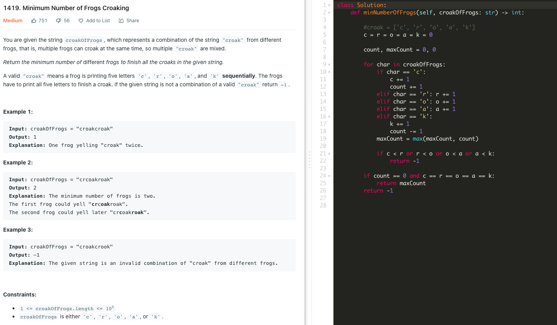This screenshot has width=557, height=325.
Task: Click the '-1' code chip after 'return' in the description
Action: 284,85
